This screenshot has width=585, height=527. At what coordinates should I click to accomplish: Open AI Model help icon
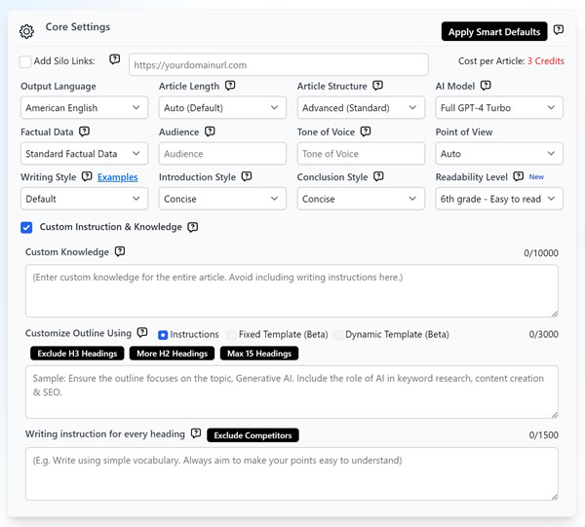pos(486,86)
